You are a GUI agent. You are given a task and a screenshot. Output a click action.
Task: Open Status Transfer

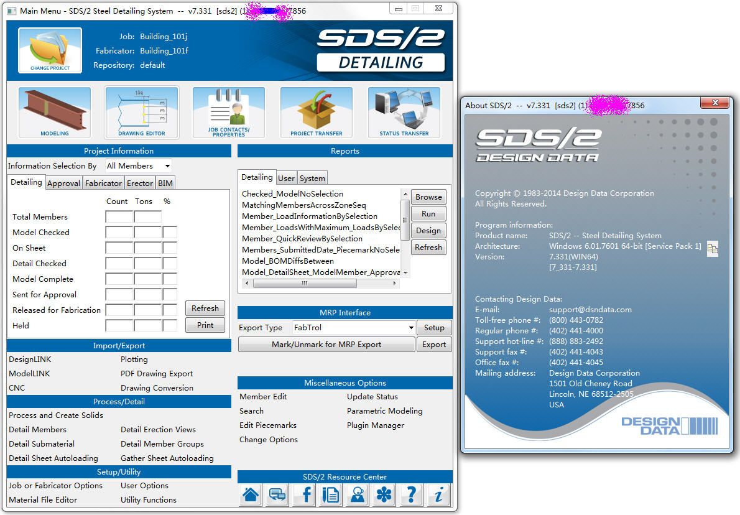(x=404, y=113)
